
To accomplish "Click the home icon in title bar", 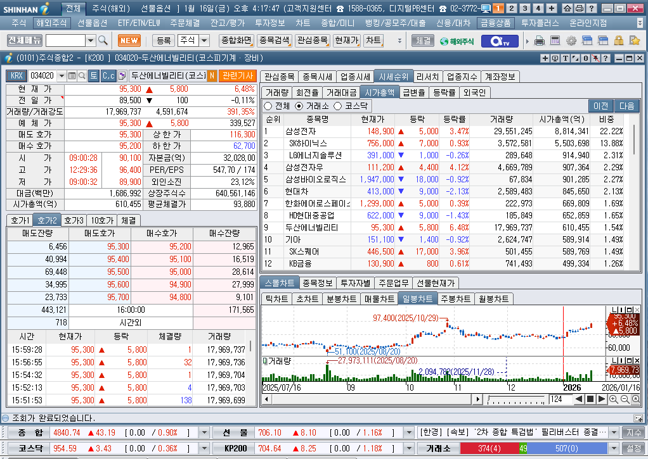I will point(568,8).
